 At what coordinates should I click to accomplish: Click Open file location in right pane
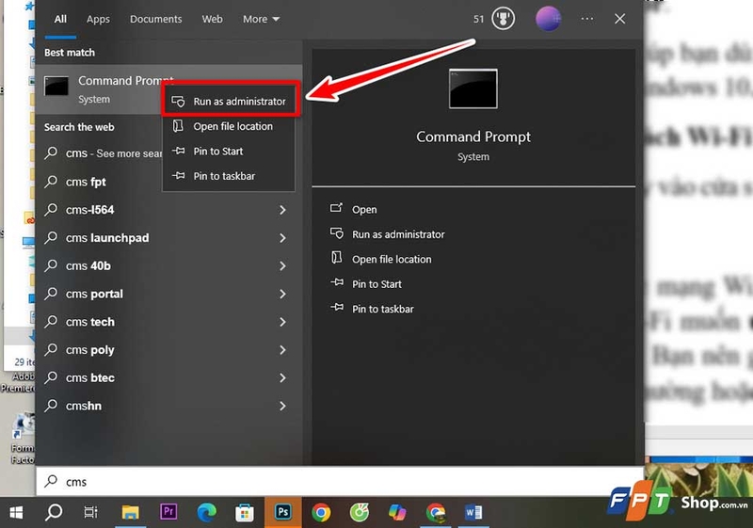(392, 260)
